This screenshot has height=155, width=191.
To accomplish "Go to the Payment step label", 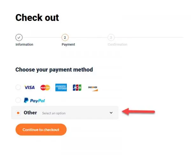I will click(x=68, y=44).
